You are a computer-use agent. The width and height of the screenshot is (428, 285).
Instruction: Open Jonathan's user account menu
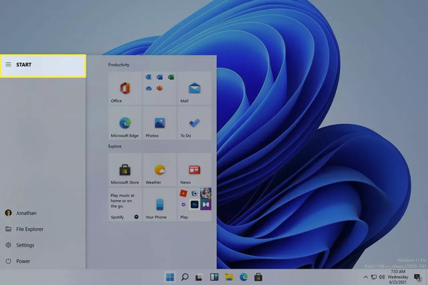[43, 213]
